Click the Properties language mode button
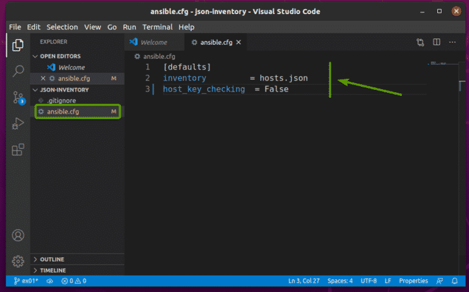The height and width of the screenshot is (292, 469). (x=413, y=281)
